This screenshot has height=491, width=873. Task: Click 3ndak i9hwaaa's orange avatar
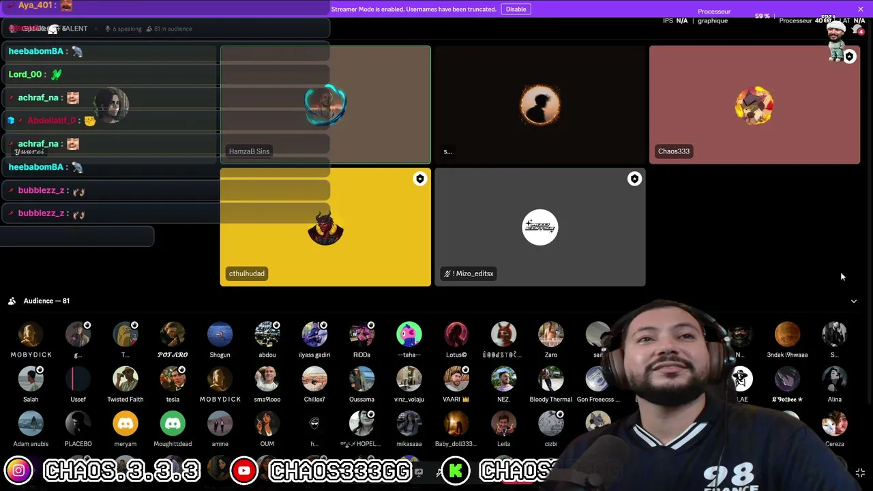pos(787,334)
